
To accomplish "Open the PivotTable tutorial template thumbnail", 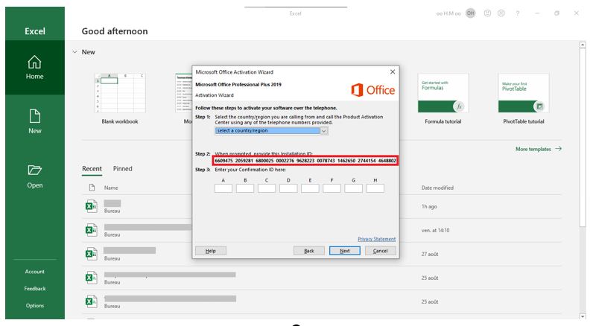I will (523, 93).
